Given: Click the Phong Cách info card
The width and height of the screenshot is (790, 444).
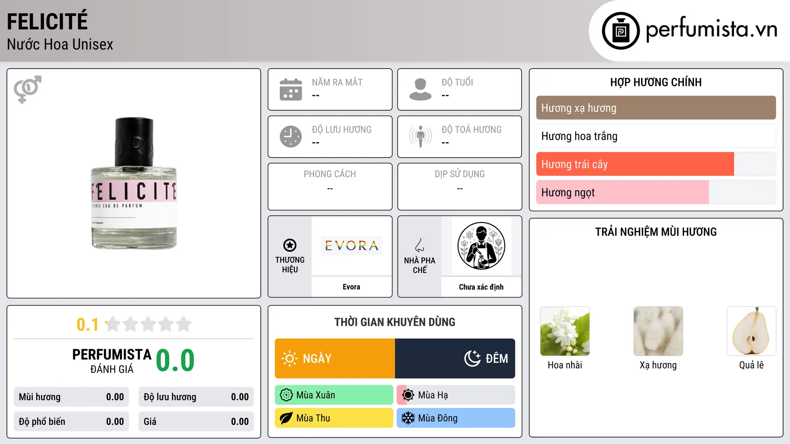Looking at the screenshot, I should tap(330, 187).
